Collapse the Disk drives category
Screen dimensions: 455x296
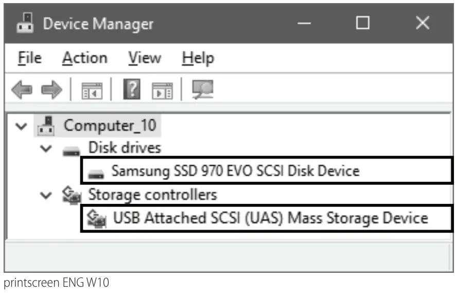(47, 149)
